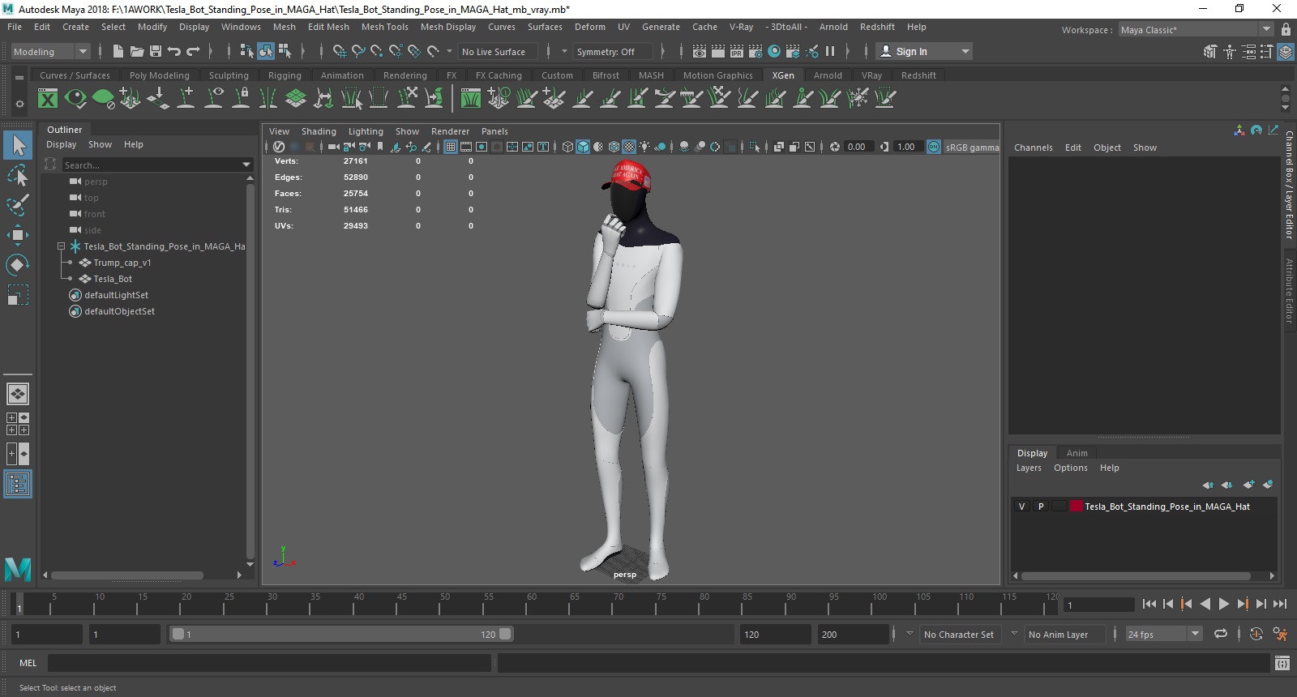Switch to the Anim layer tab
This screenshot has height=697, width=1297.
[x=1077, y=453]
